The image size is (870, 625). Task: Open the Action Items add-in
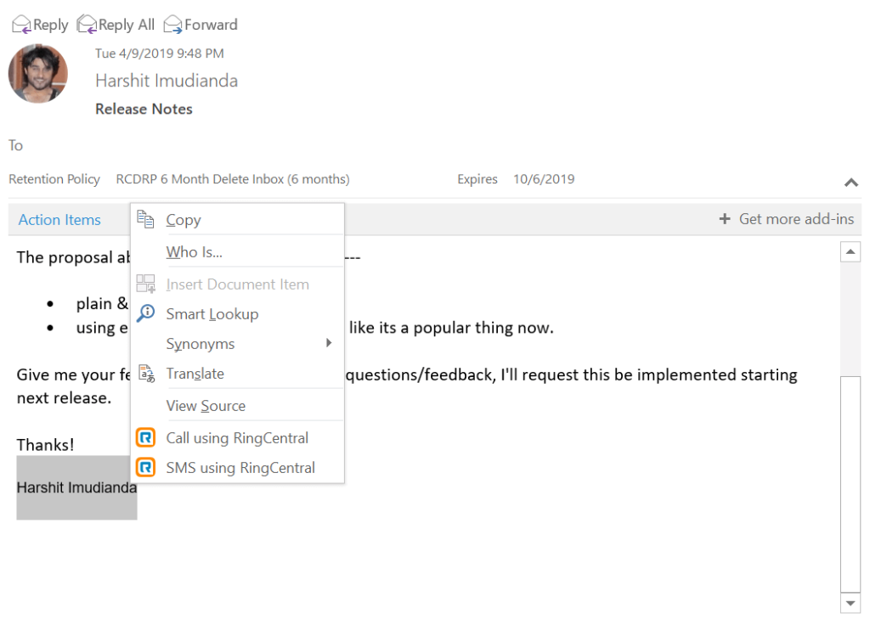pyautogui.click(x=59, y=220)
